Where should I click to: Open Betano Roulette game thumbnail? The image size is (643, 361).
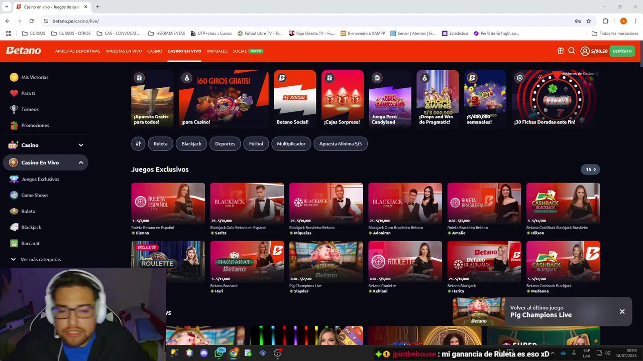click(405, 261)
